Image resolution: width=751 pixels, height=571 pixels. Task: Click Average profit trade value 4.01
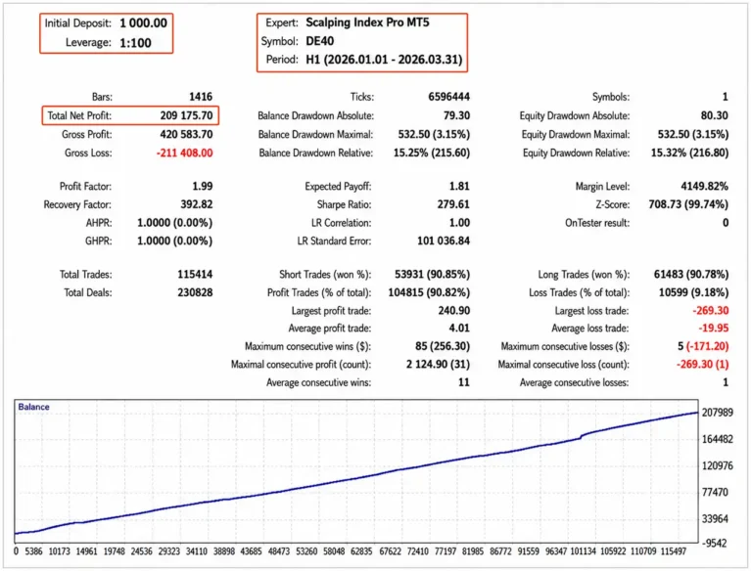point(459,329)
